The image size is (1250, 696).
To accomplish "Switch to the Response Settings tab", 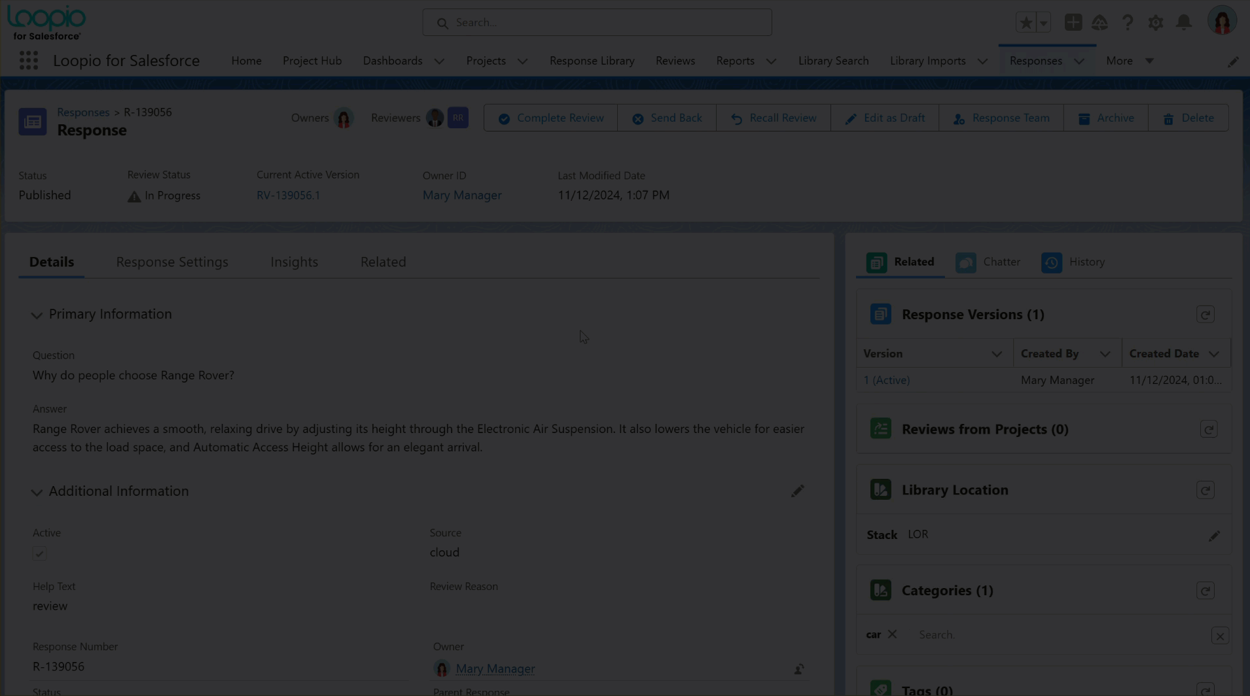I will [172, 262].
